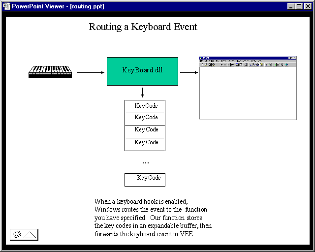Click the piano keyboard image
315x252 pixels.
(50, 72)
